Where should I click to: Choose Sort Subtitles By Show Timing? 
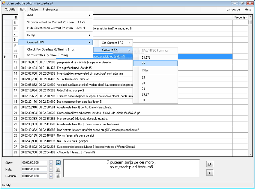pos(55,55)
